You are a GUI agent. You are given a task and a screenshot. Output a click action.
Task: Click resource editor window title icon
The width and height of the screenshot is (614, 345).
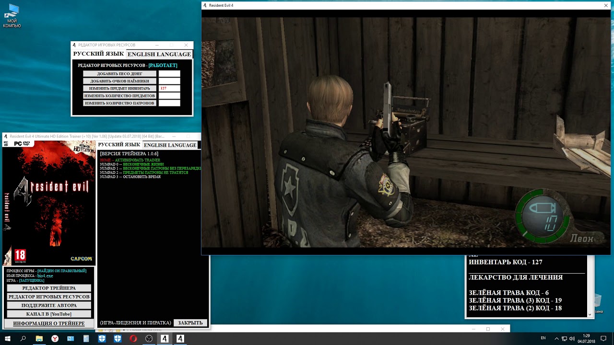(x=74, y=45)
